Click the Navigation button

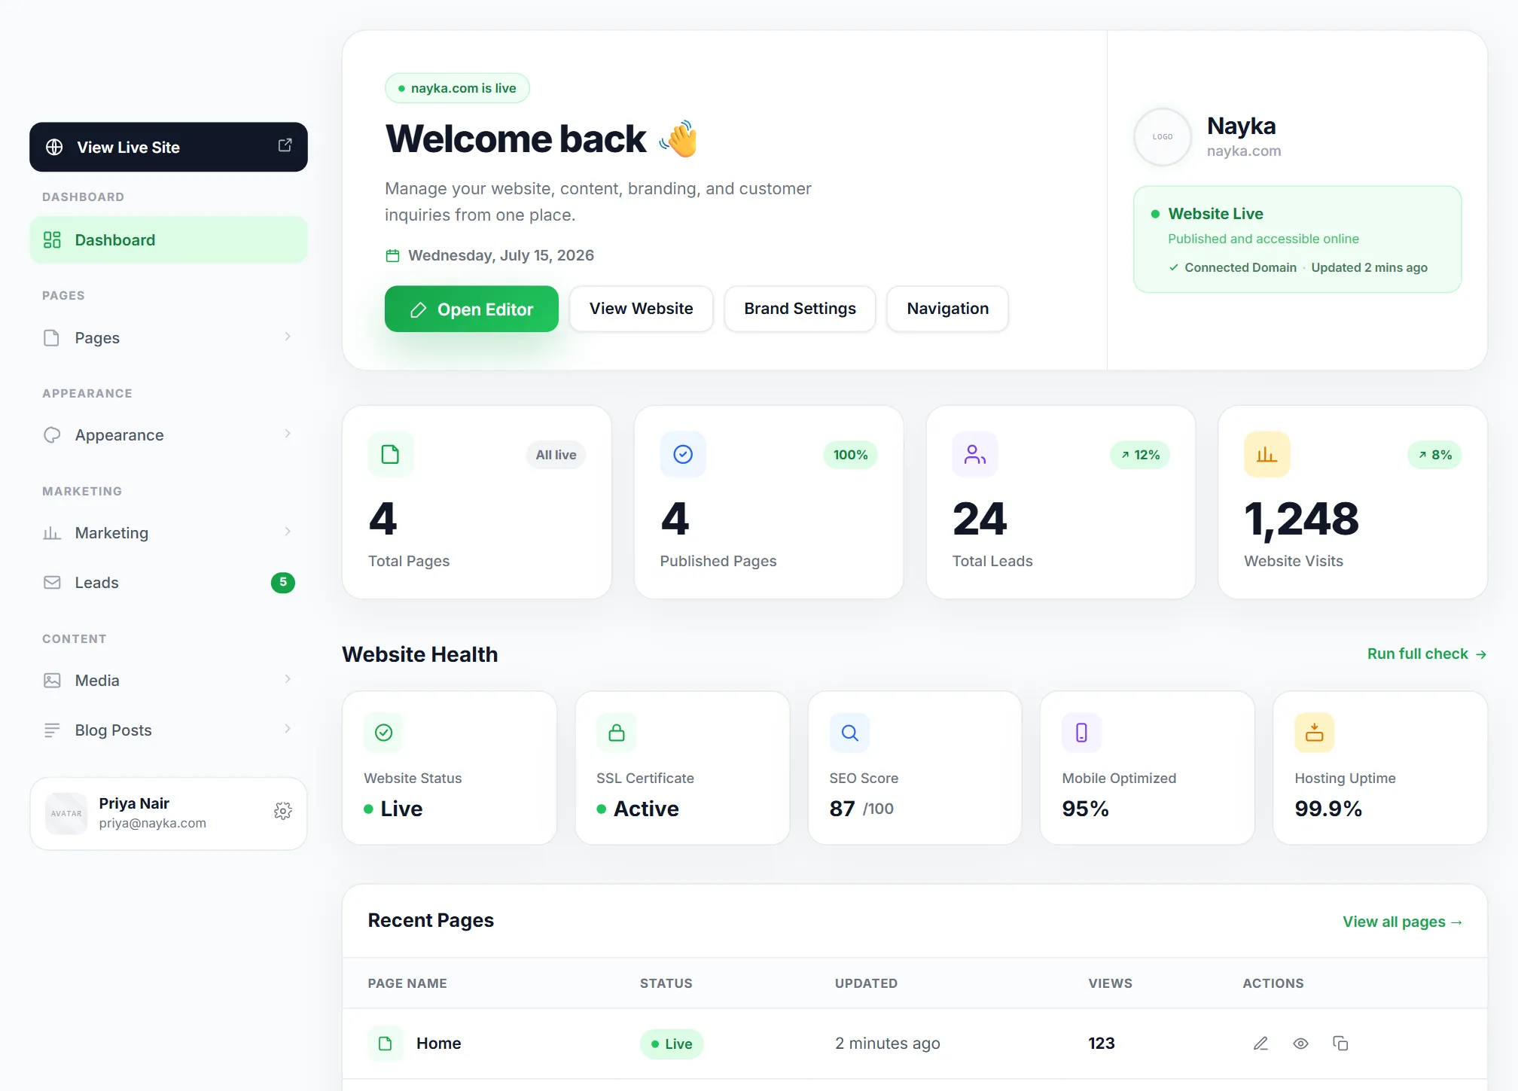point(947,309)
